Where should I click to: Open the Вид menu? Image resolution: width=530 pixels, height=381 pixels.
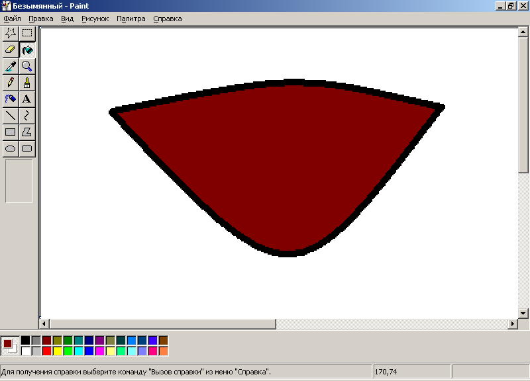click(x=68, y=19)
